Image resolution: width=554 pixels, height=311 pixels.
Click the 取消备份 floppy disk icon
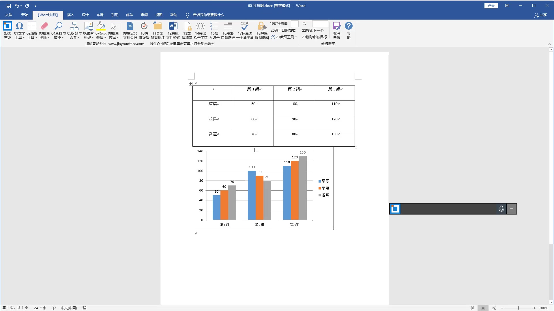(x=336, y=26)
